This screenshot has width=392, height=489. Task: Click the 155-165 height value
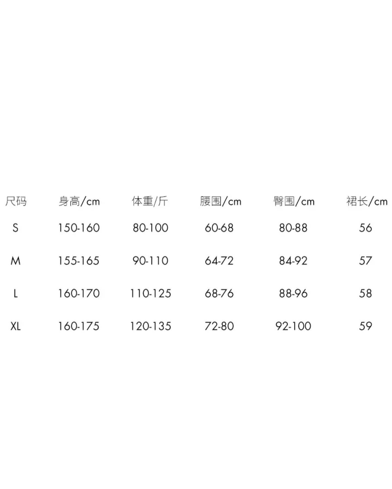click(79, 261)
